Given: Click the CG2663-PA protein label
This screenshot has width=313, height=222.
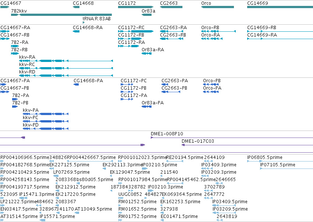Looking at the screenshot, I should [175, 81].
